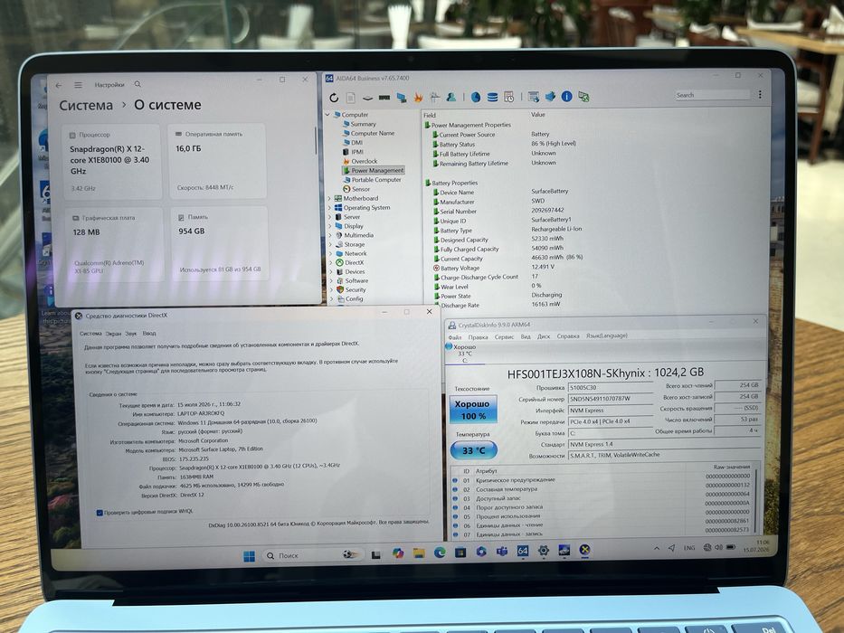Click the 33 °C temperature button
Viewport: 844px width, 633px height.
click(x=473, y=450)
